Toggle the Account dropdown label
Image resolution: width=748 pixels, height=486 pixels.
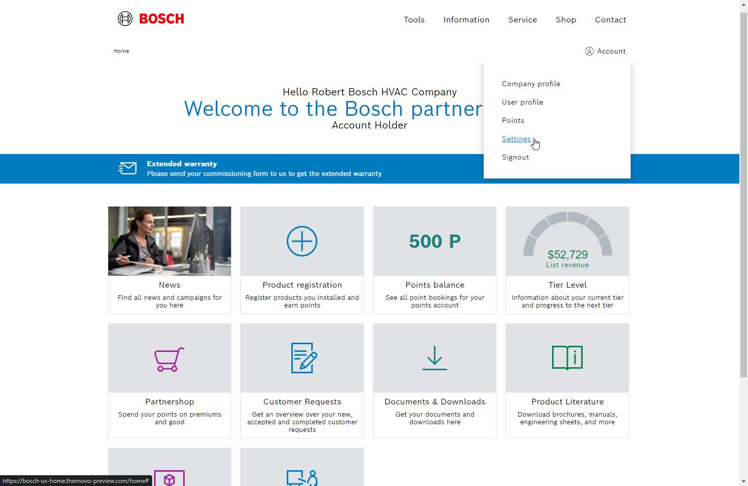click(x=611, y=51)
